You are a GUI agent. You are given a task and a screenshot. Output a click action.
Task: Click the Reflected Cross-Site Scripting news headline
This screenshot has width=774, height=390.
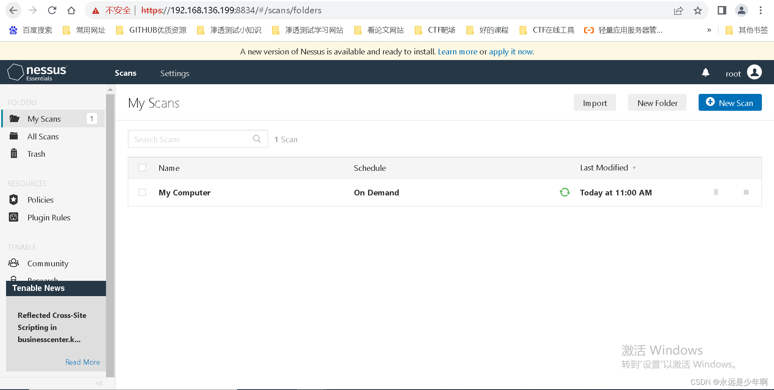coord(52,327)
